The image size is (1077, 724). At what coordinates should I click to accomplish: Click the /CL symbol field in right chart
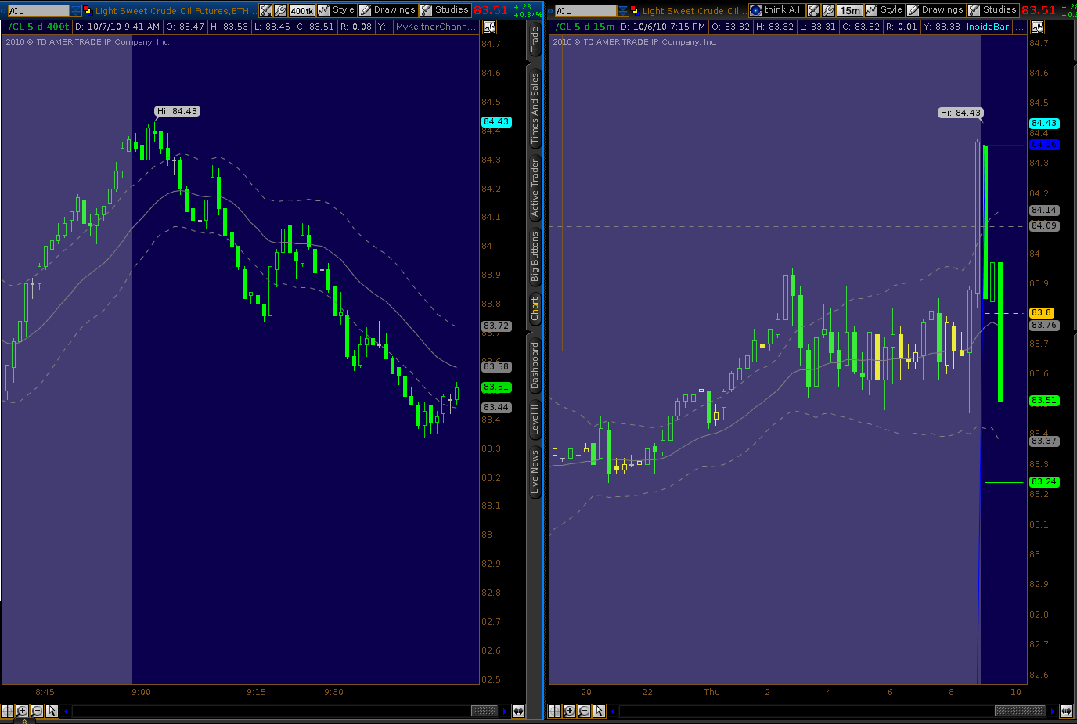point(586,11)
